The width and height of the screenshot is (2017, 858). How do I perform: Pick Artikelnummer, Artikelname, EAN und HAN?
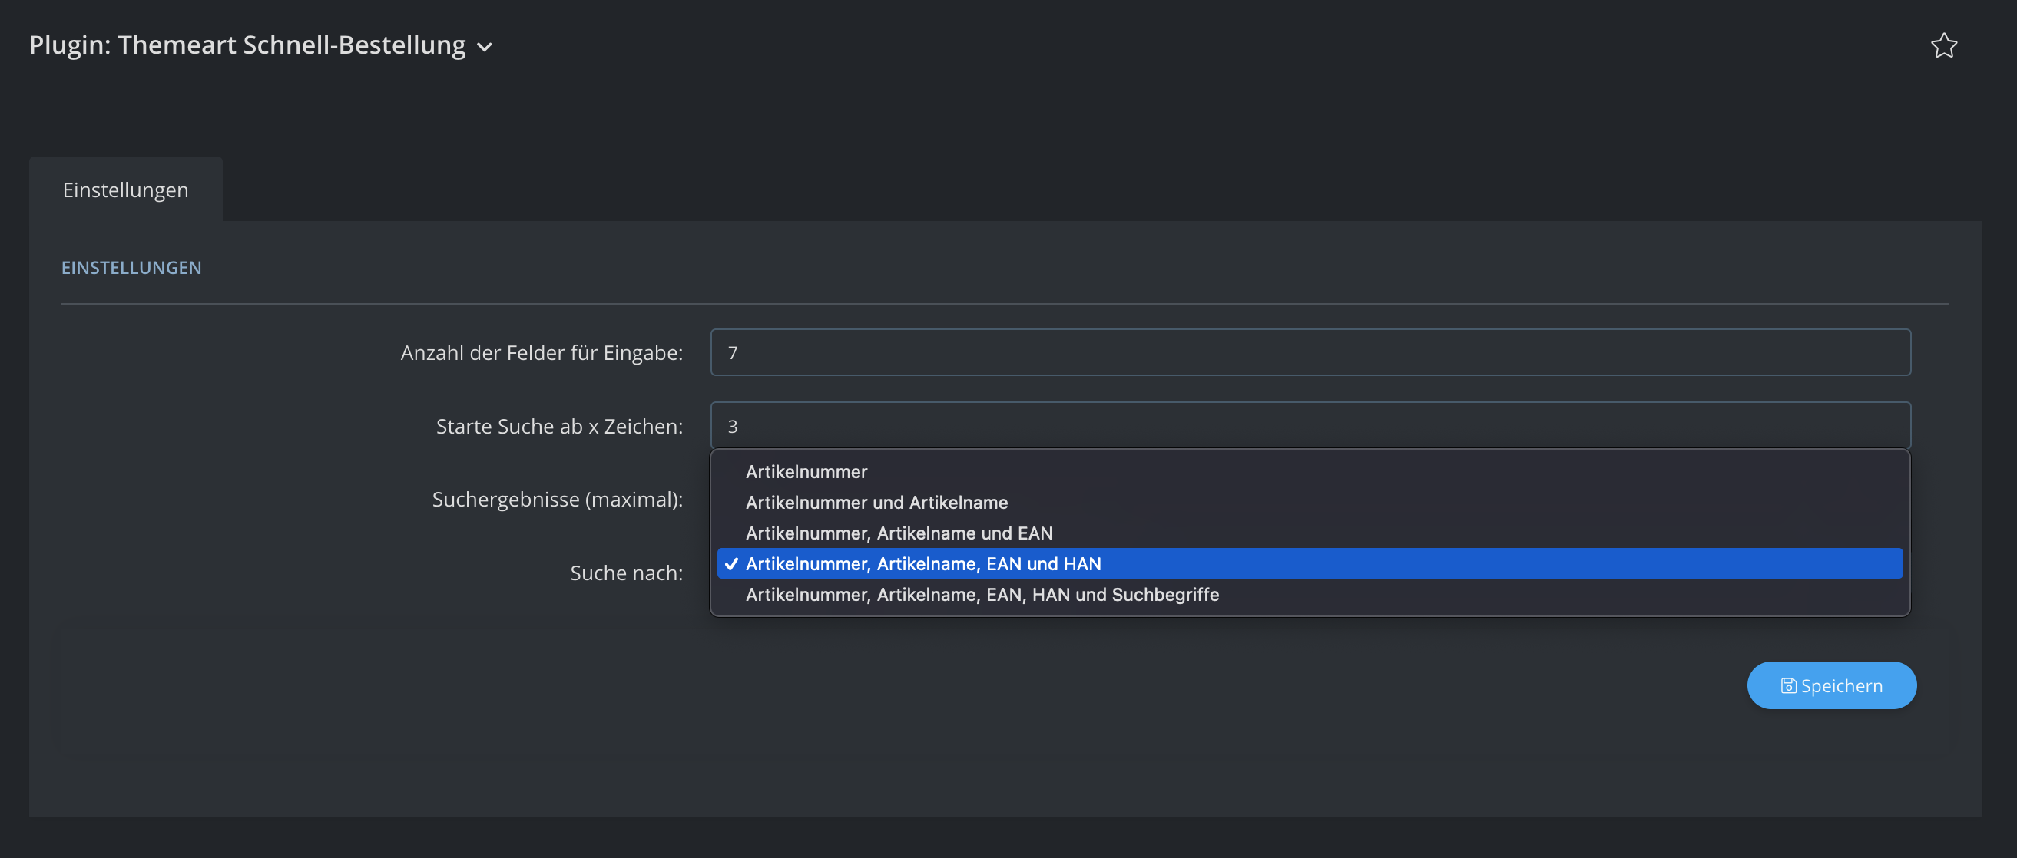(x=1310, y=563)
